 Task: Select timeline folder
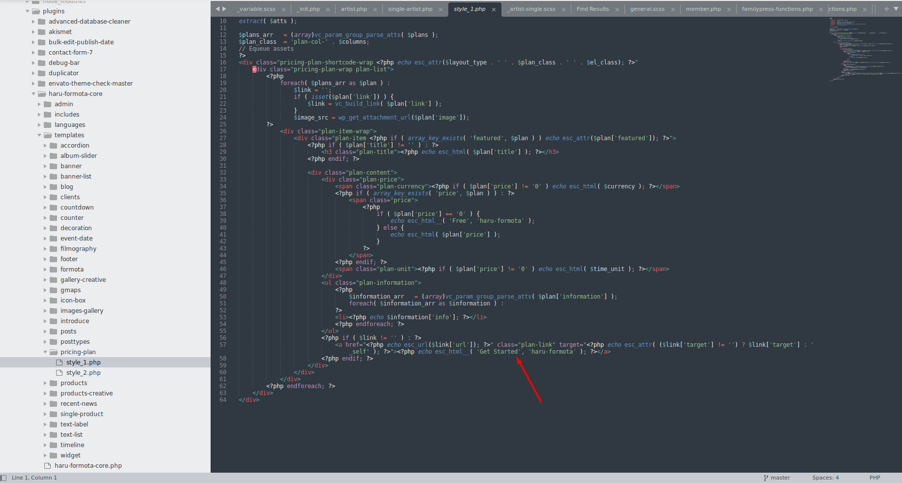click(x=72, y=445)
